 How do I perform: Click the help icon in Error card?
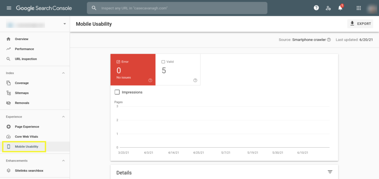click(150, 80)
